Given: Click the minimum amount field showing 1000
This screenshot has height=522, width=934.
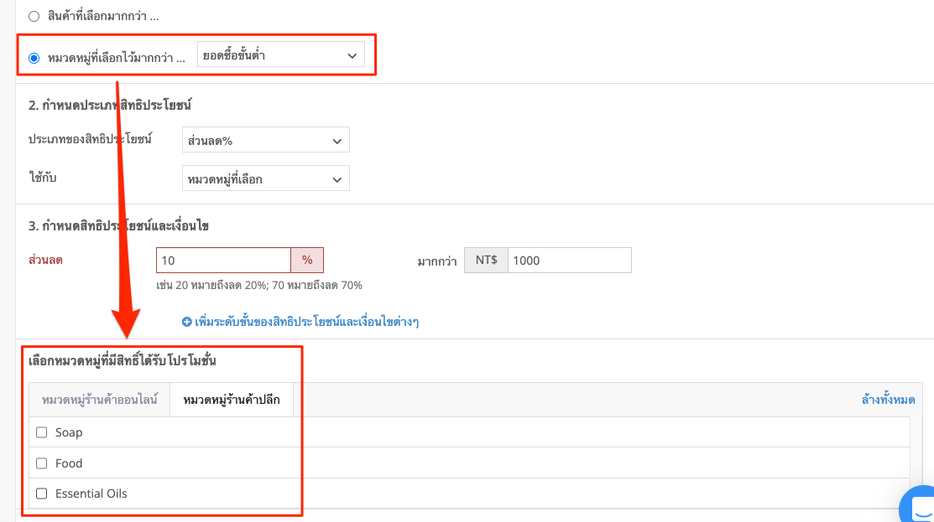Looking at the screenshot, I should point(570,260).
